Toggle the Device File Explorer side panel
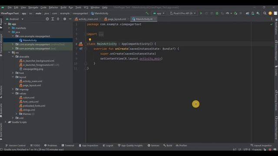278x156 pixels. coord(276,128)
